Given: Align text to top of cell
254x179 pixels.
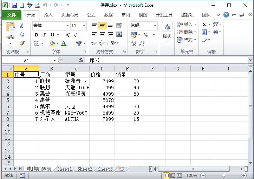Looking at the screenshot, I should coord(94,25).
